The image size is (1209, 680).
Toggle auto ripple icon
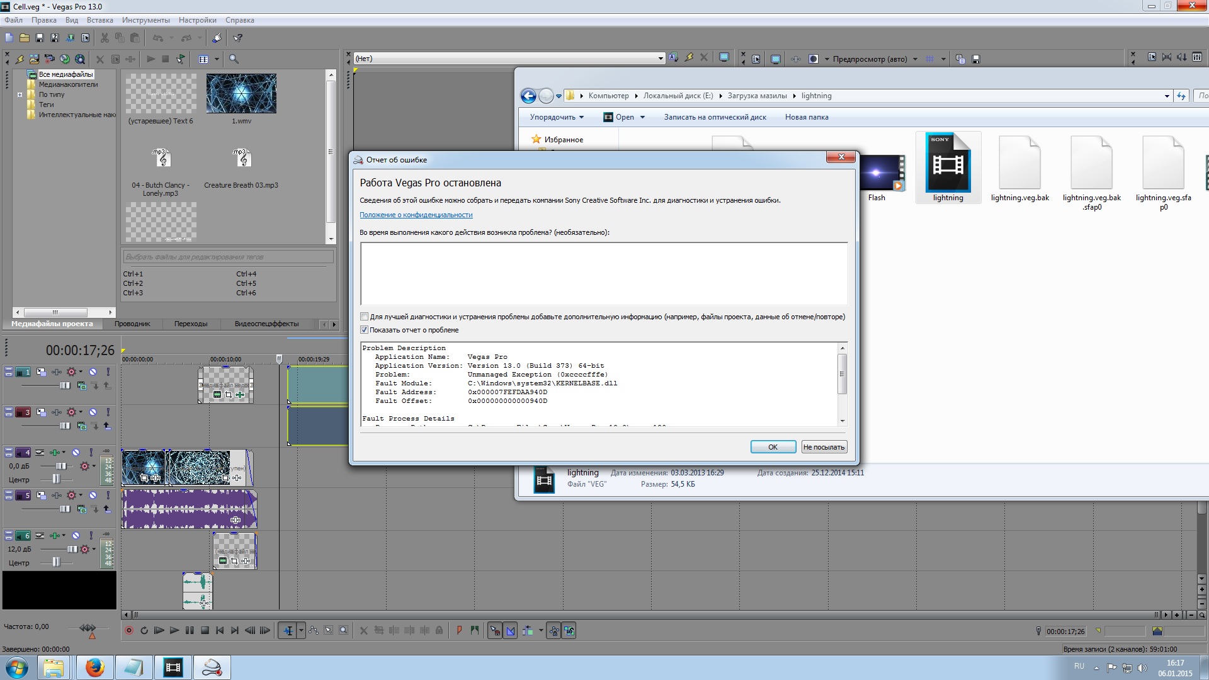point(527,631)
